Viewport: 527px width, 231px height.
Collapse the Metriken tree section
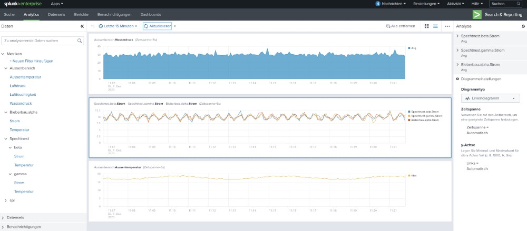coord(3,54)
